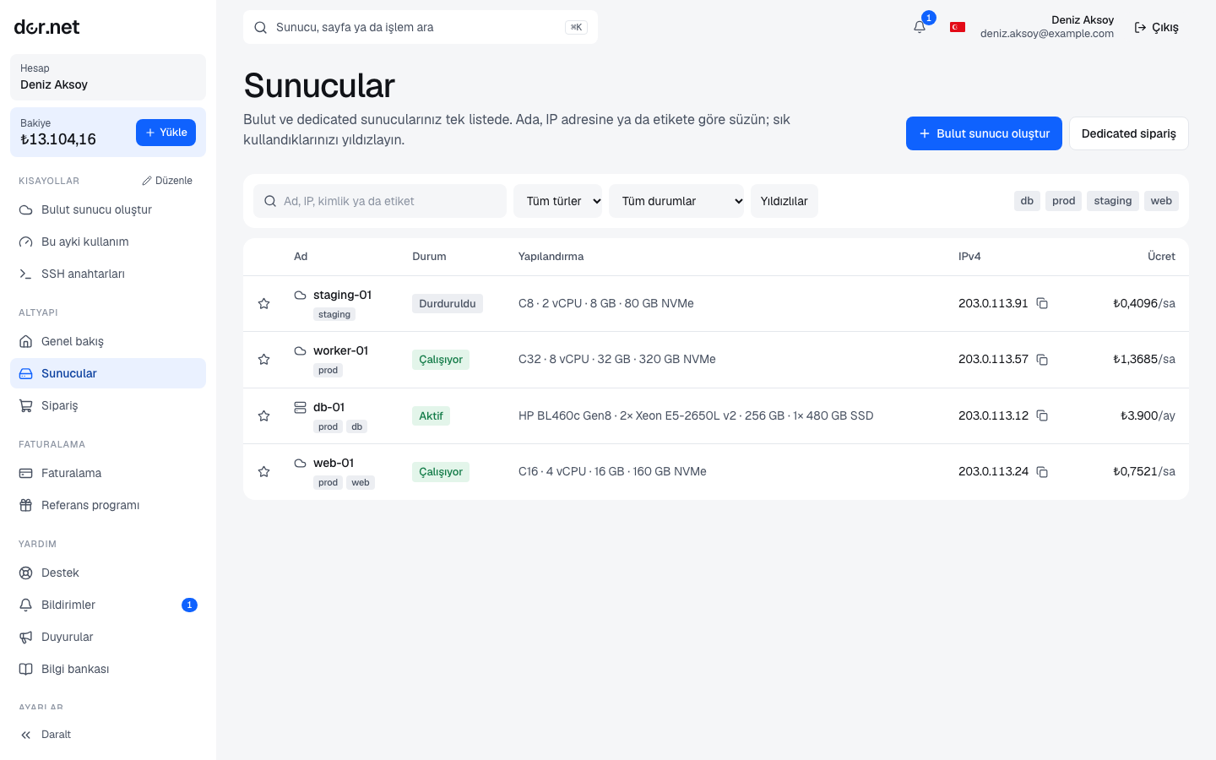
Task: Star the staging-01 server
Action: (264, 304)
